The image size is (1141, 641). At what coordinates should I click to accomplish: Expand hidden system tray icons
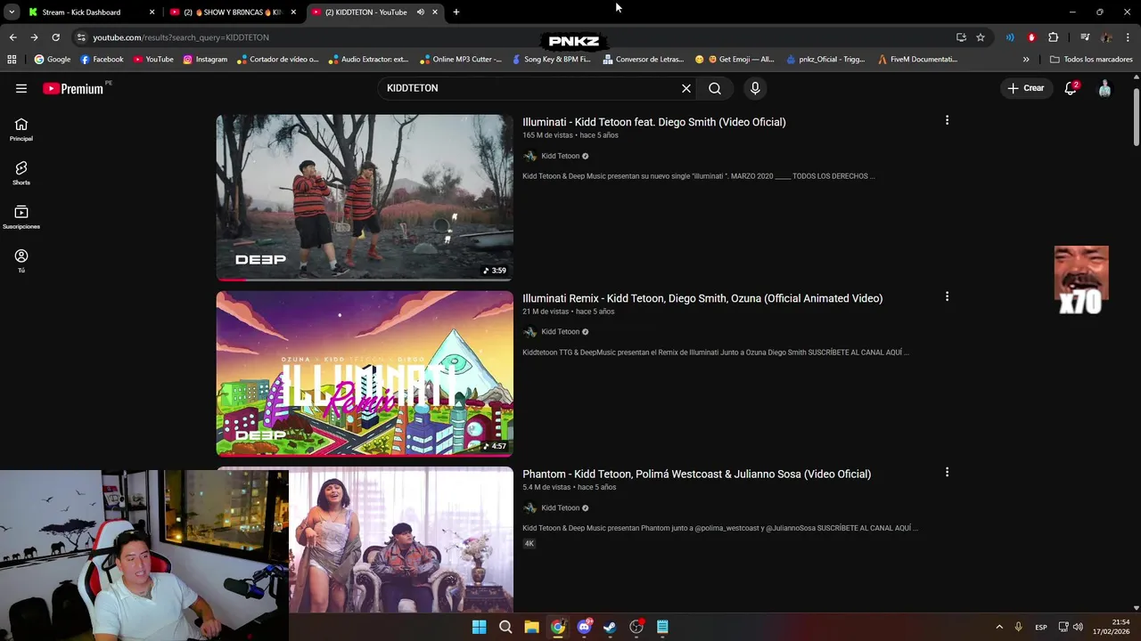pyautogui.click(x=999, y=627)
